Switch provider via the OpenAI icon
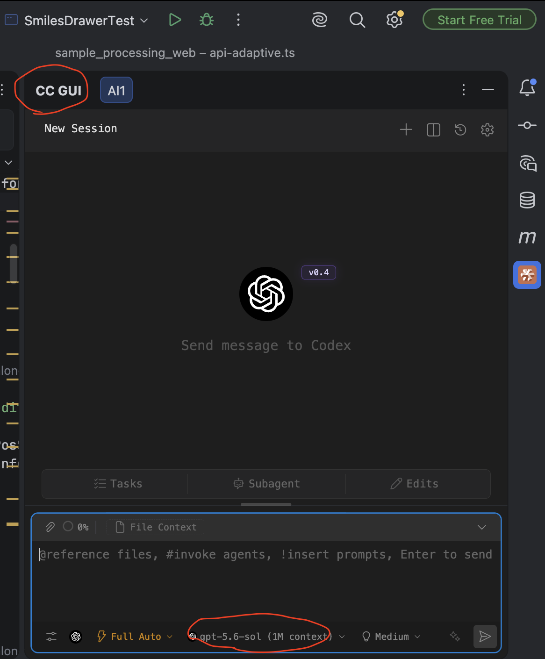The width and height of the screenshot is (545, 659). (x=76, y=637)
